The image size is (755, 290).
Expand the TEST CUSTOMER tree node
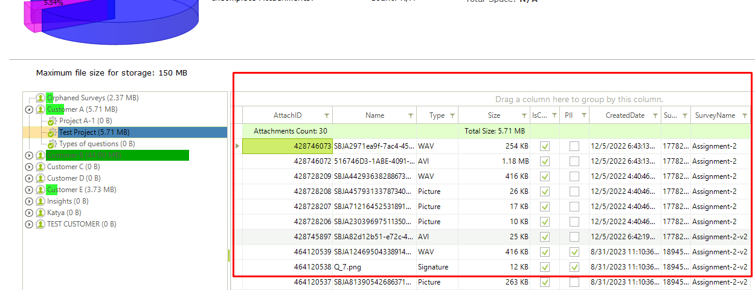[29, 224]
